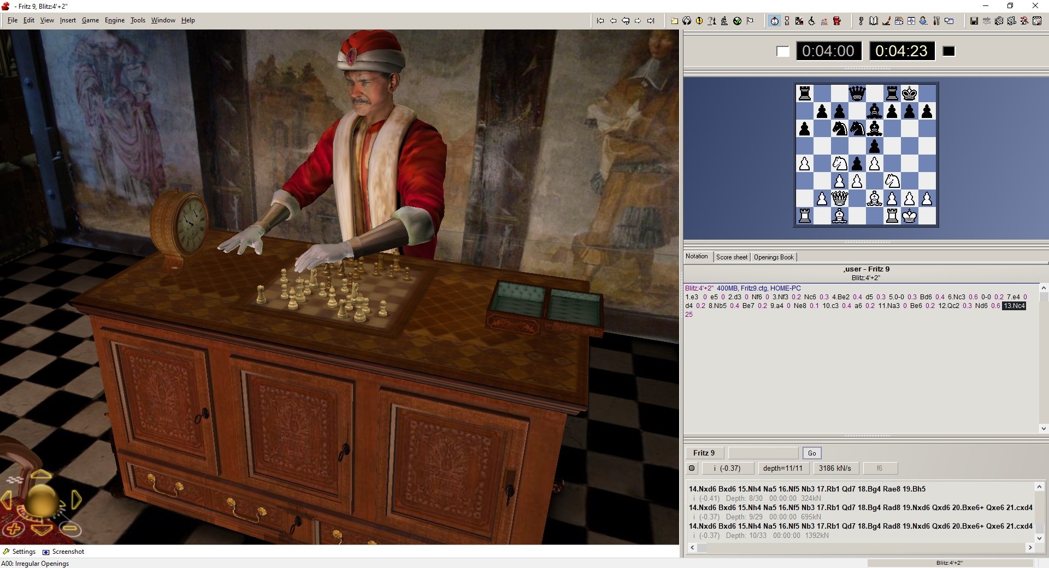Save game with floppy disk icon

[974, 21]
